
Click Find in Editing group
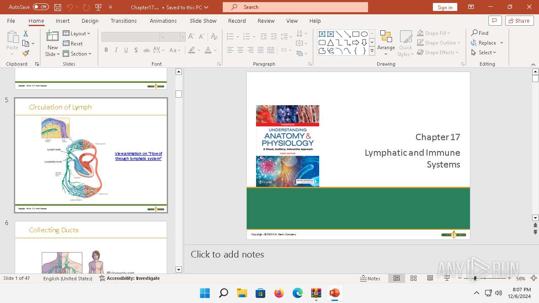pos(480,33)
